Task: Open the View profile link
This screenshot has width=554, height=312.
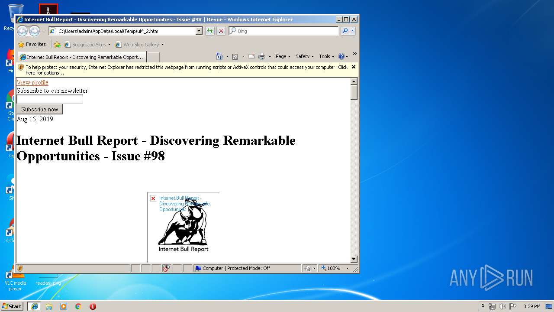Action: click(x=32, y=82)
